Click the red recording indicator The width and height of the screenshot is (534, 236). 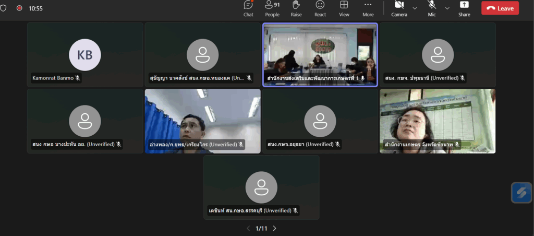[19, 8]
